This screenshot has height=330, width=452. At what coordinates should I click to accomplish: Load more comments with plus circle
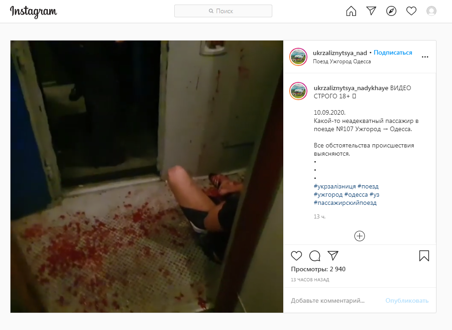pyautogui.click(x=359, y=236)
